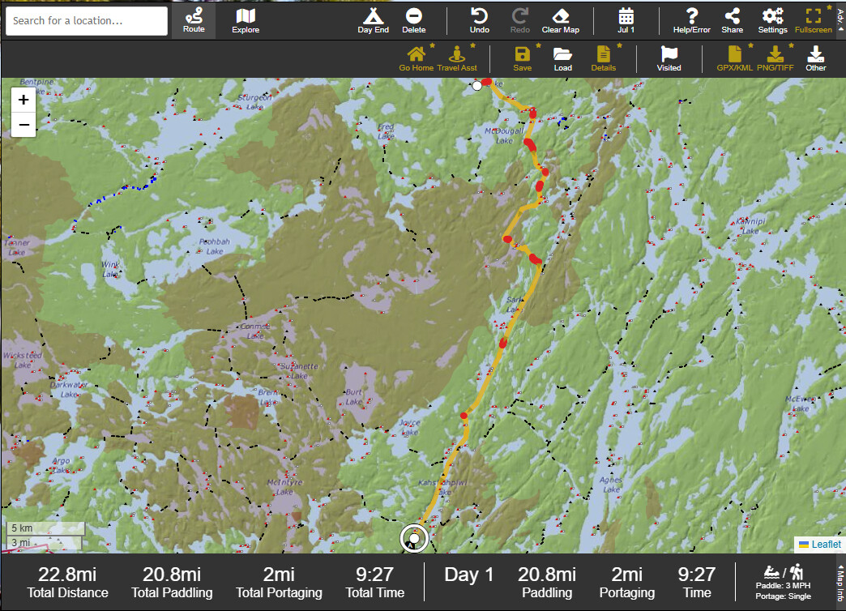Undo the last route action

[x=480, y=20]
